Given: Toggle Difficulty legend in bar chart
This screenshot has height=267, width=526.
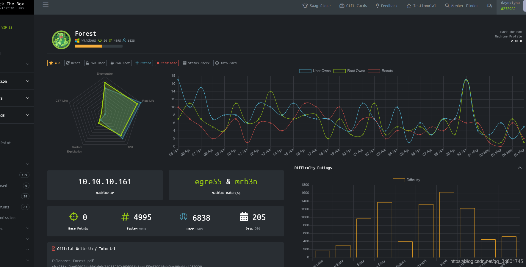Looking at the screenshot, I should tap(406, 180).
